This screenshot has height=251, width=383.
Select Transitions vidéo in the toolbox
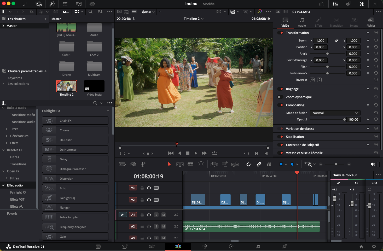point(22,115)
